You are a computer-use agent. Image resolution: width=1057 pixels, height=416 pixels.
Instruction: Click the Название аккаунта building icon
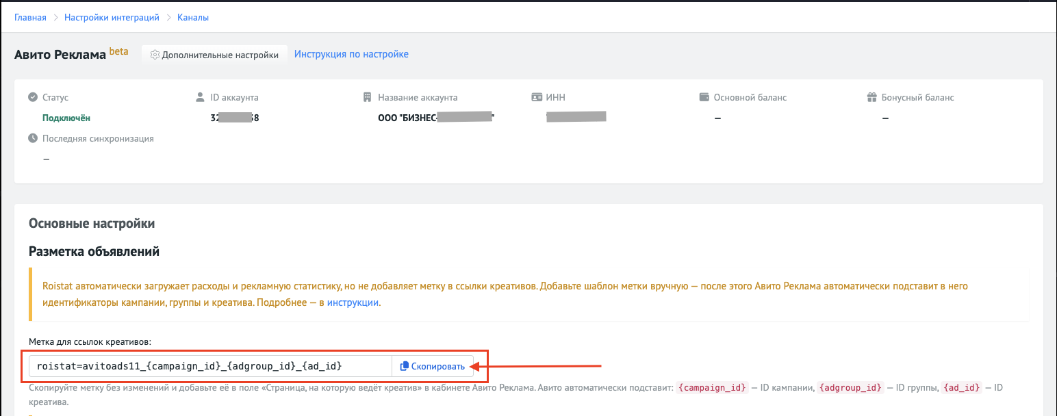point(368,97)
